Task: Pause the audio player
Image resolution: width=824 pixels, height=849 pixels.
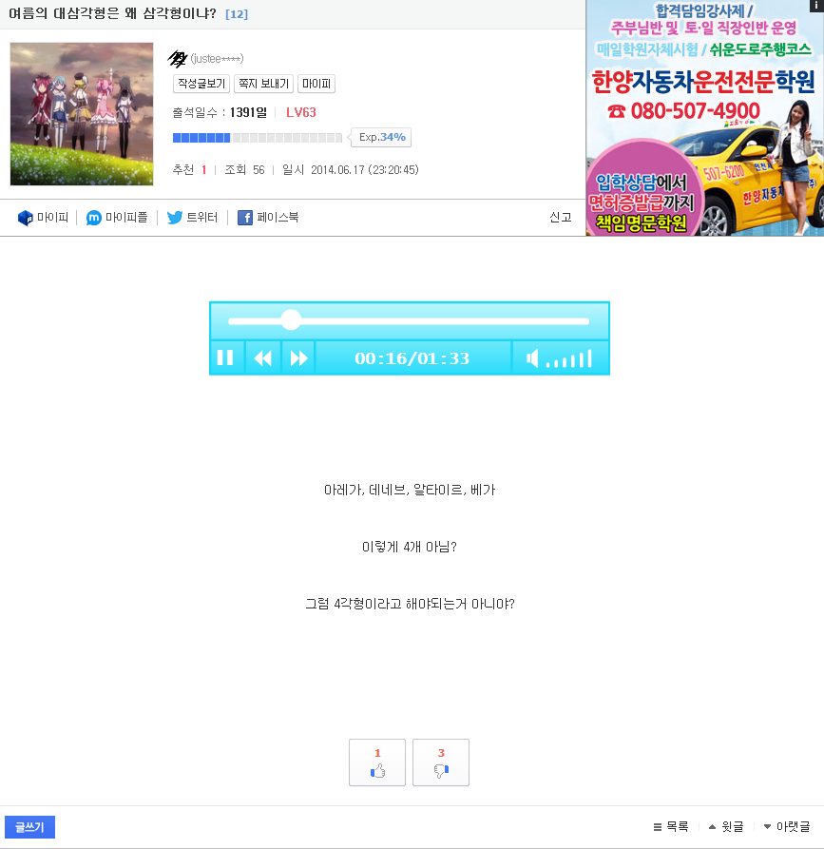Action: pos(225,357)
